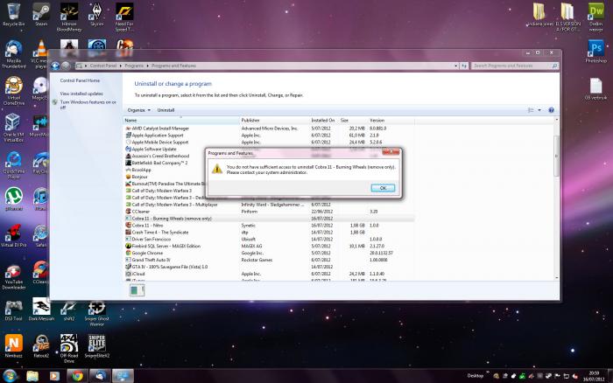Open the Recycle Bin desktop icon
The height and width of the screenshot is (383, 613).
(x=13, y=15)
